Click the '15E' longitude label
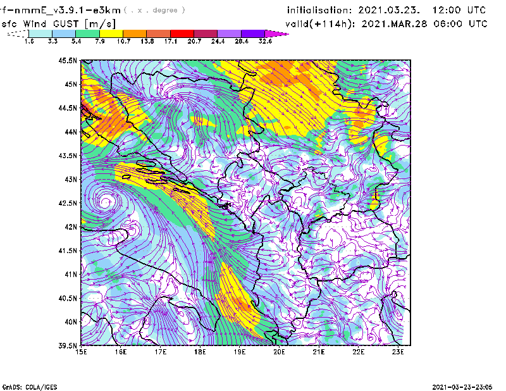Viewport: 506px width, 391px height. tap(82, 352)
